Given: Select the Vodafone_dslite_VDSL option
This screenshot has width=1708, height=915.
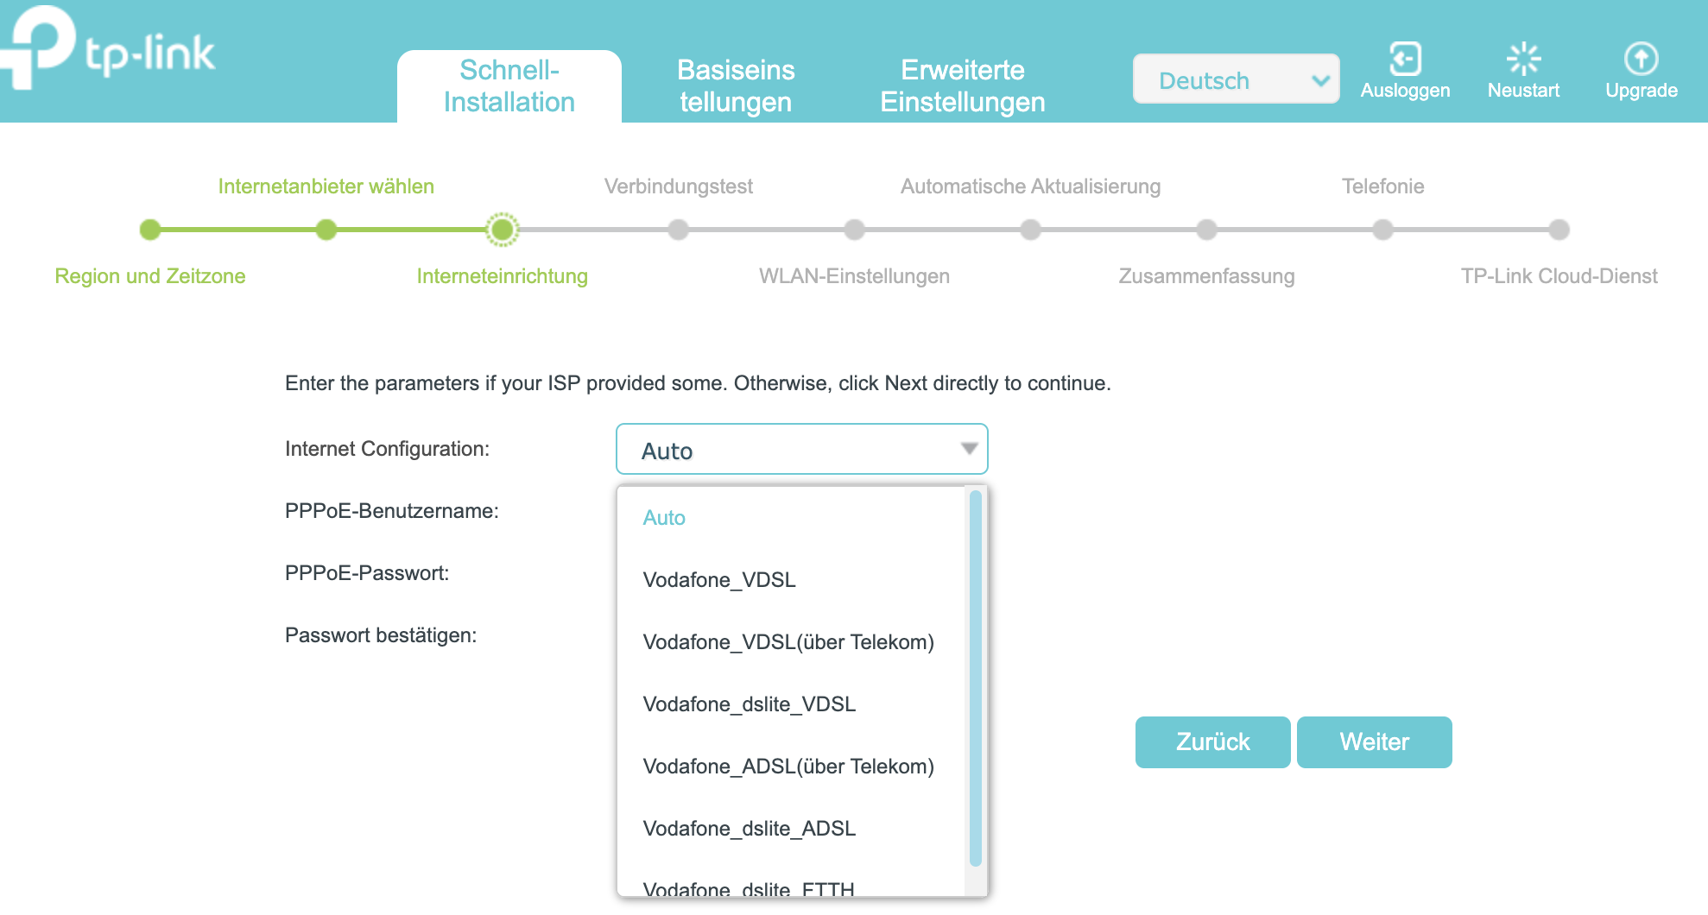Looking at the screenshot, I should tap(750, 704).
